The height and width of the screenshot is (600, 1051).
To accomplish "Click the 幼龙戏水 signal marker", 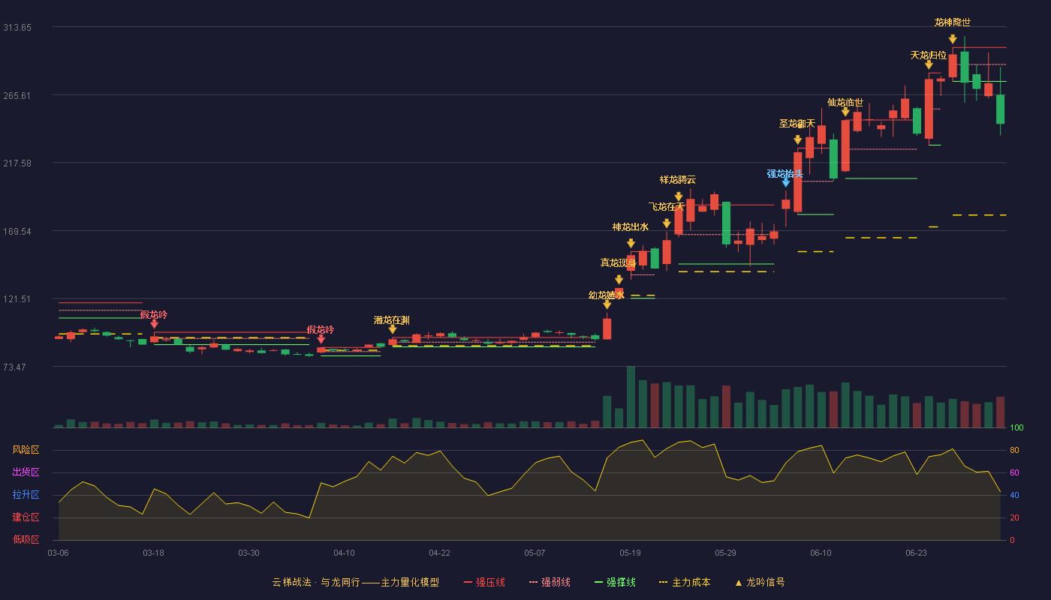I will 607,304.
